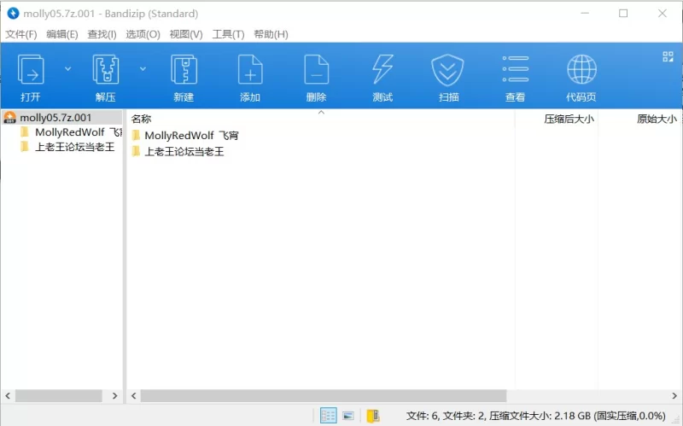Expand the dropdown arrow next to 解压
The image size is (683, 426).
[x=143, y=69]
